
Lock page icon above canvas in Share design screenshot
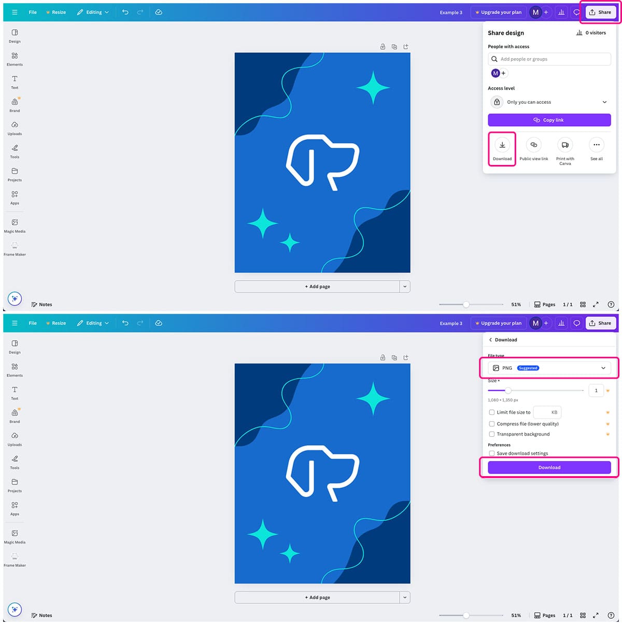(x=383, y=47)
